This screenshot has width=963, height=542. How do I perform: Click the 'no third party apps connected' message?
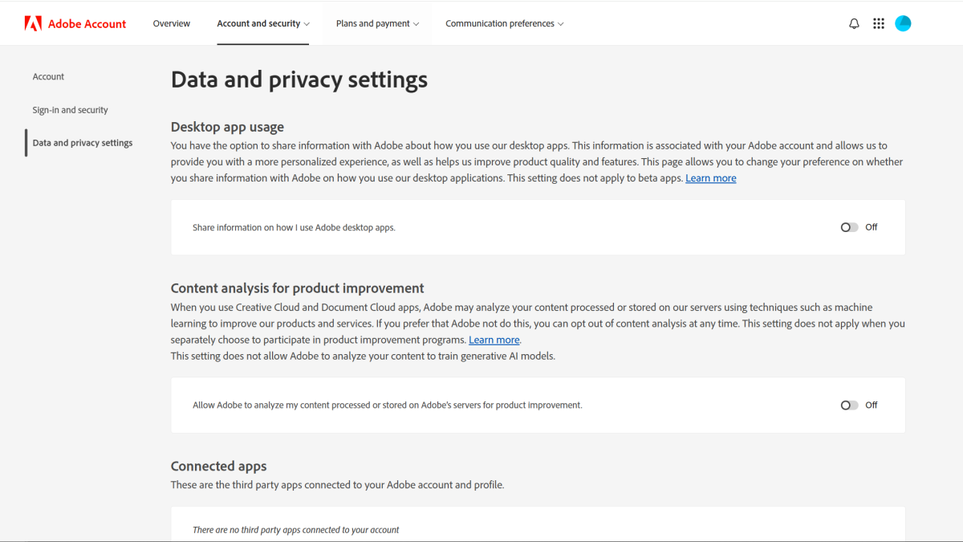pyautogui.click(x=295, y=530)
